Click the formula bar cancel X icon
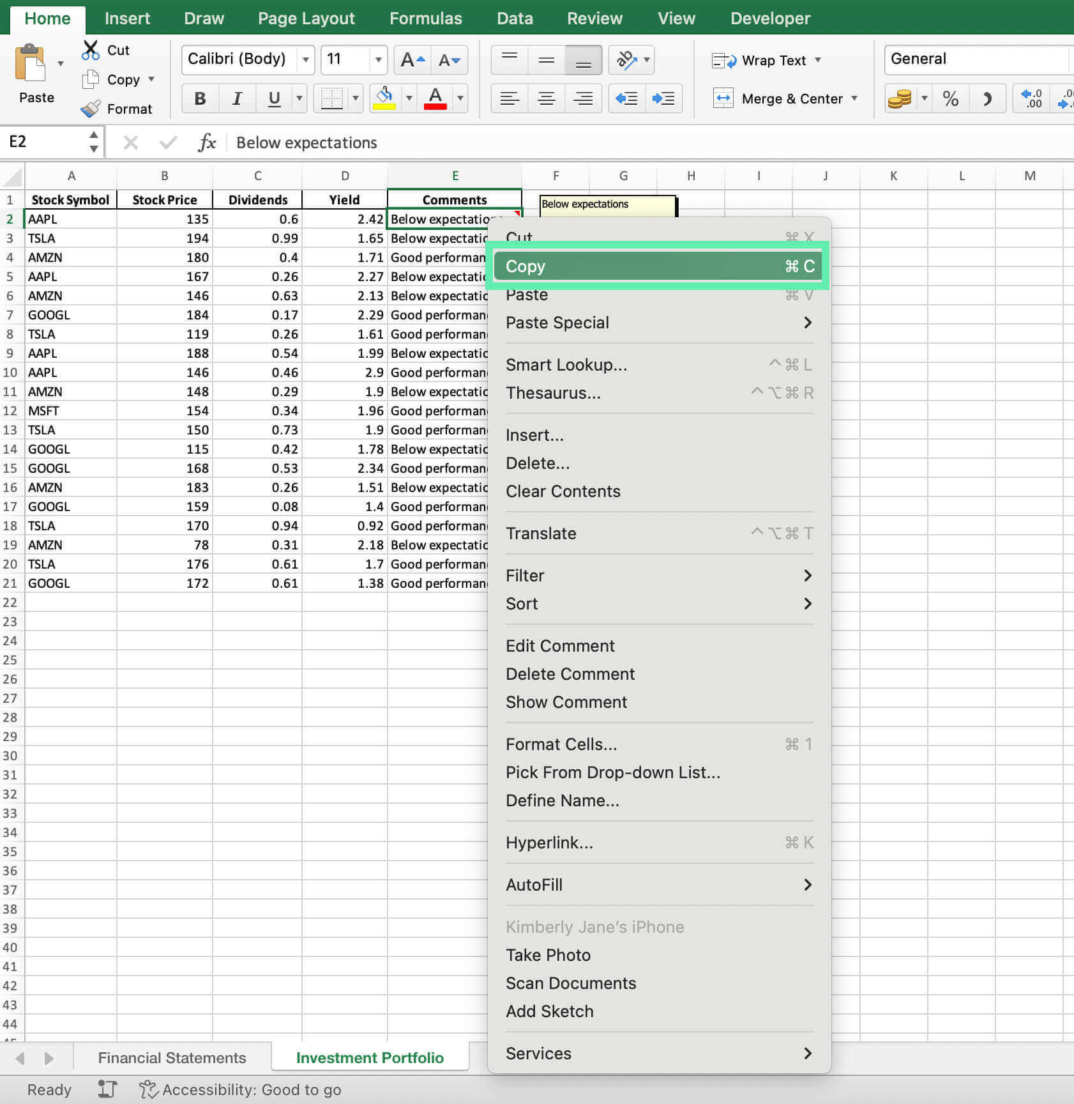 pos(130,142)
